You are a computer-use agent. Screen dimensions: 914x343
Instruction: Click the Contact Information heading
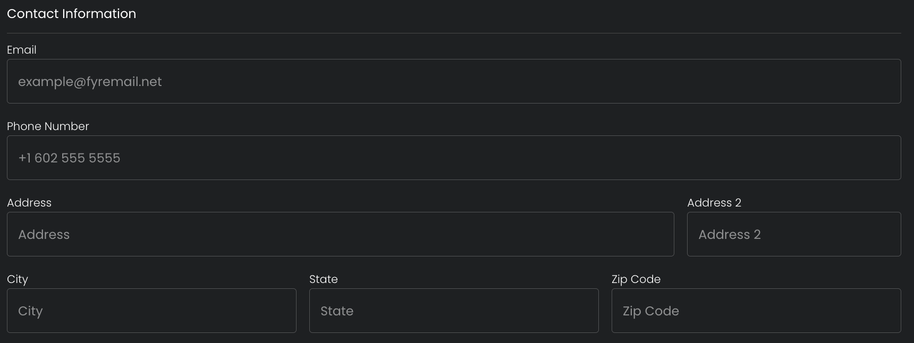(x=71, y=14)
